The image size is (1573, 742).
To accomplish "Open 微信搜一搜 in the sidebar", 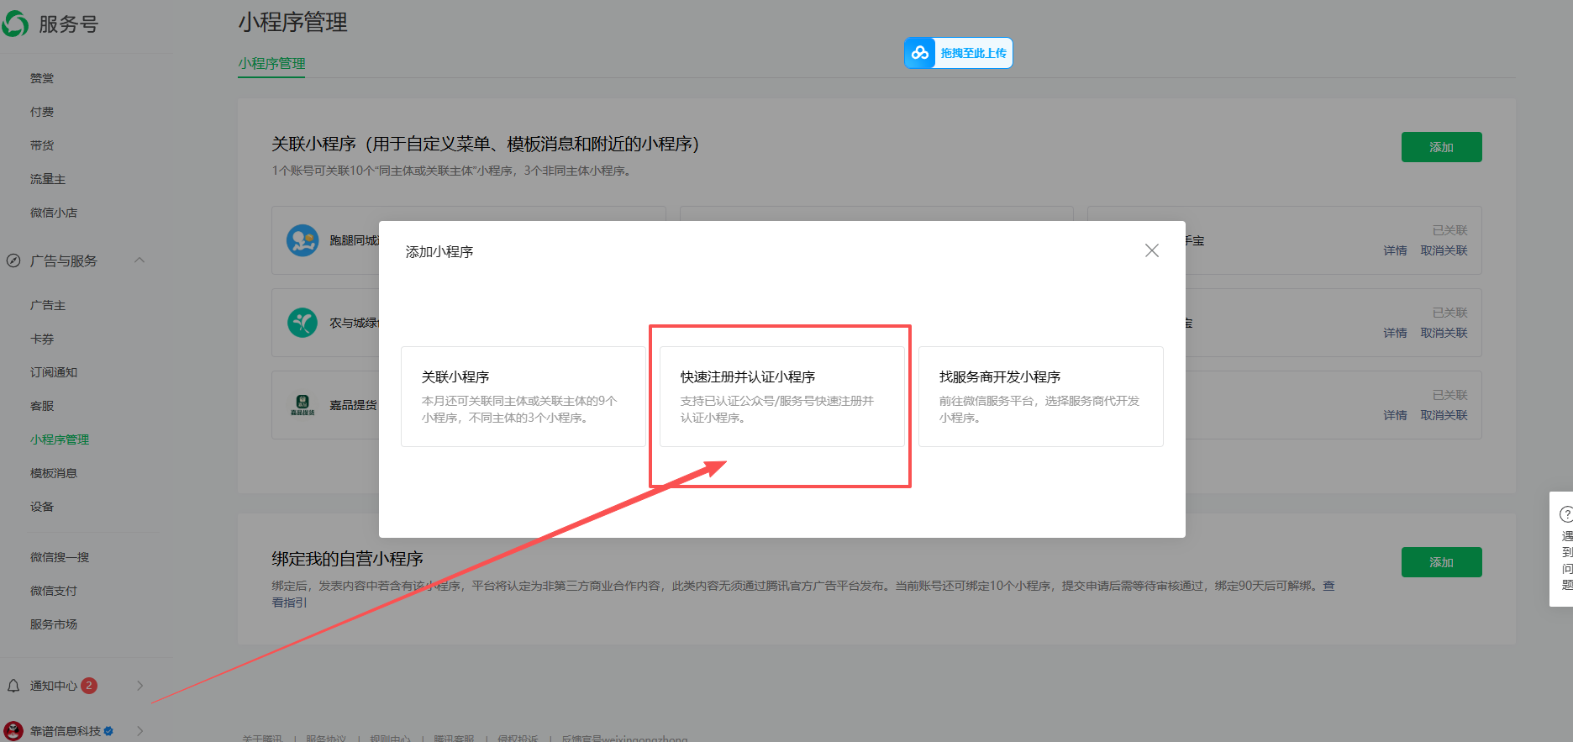I will point(60,557).
